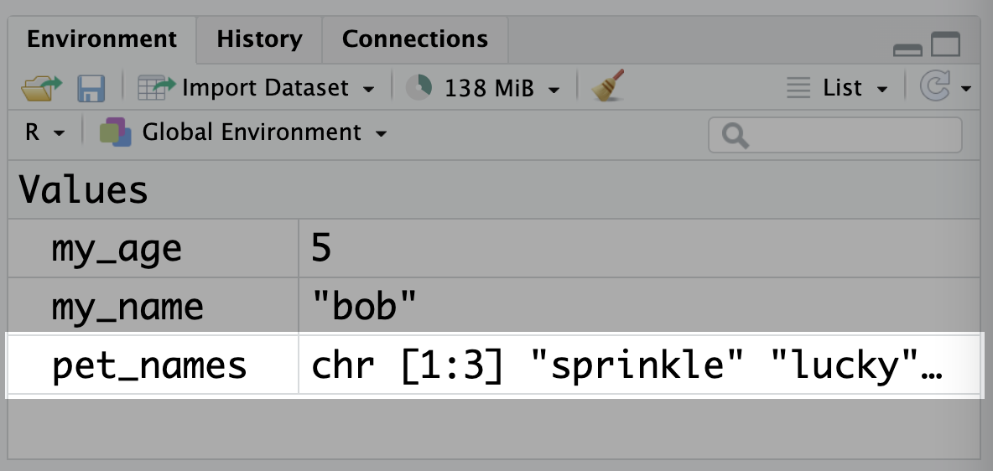Viewport: 993px width, 471px height.
Task: Click the environment search field
Action: point(834,135)
